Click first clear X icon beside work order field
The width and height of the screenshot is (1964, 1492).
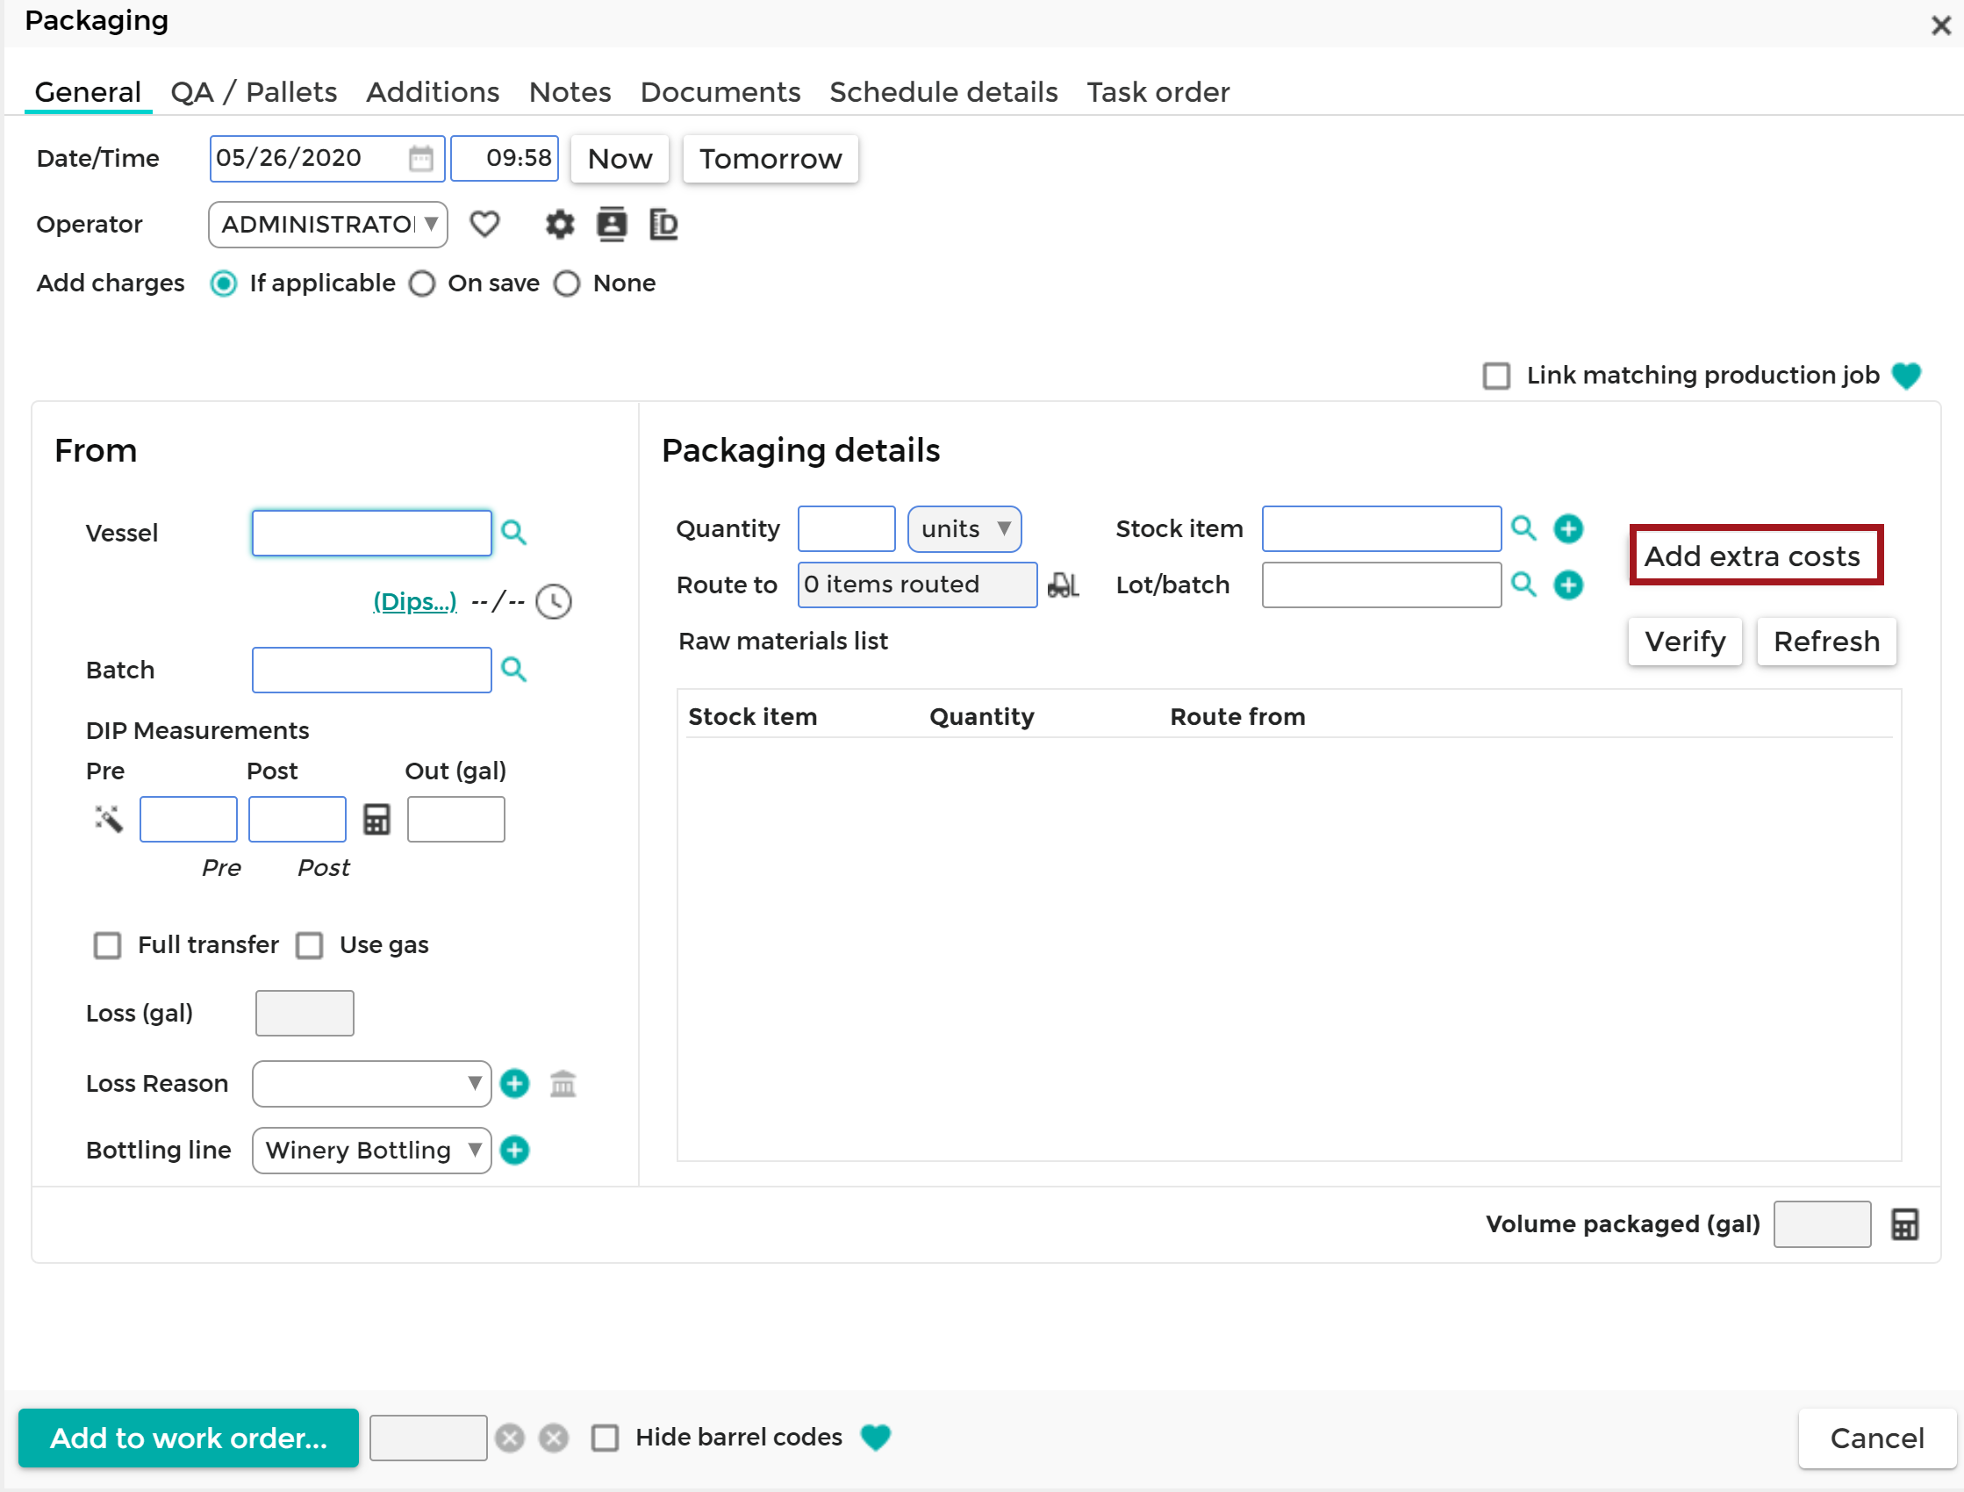tap(510, 1438)
